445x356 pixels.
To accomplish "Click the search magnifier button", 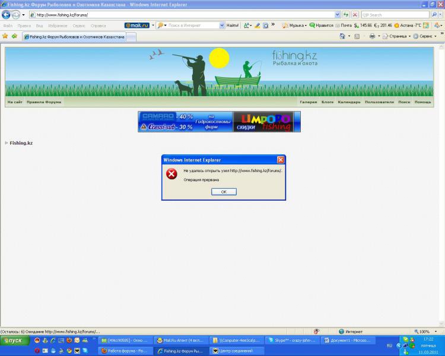I will tap(434, 15).
